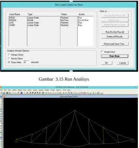Image resolution: width=139 pixels, height=148 pixels.
Task: Click the 'Modal' type cell
Action: (x=31, y=20)
